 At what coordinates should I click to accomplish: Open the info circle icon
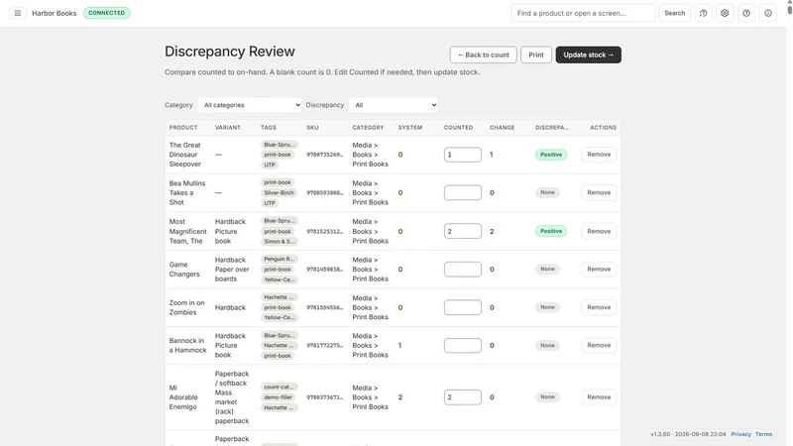coord(768,13)
